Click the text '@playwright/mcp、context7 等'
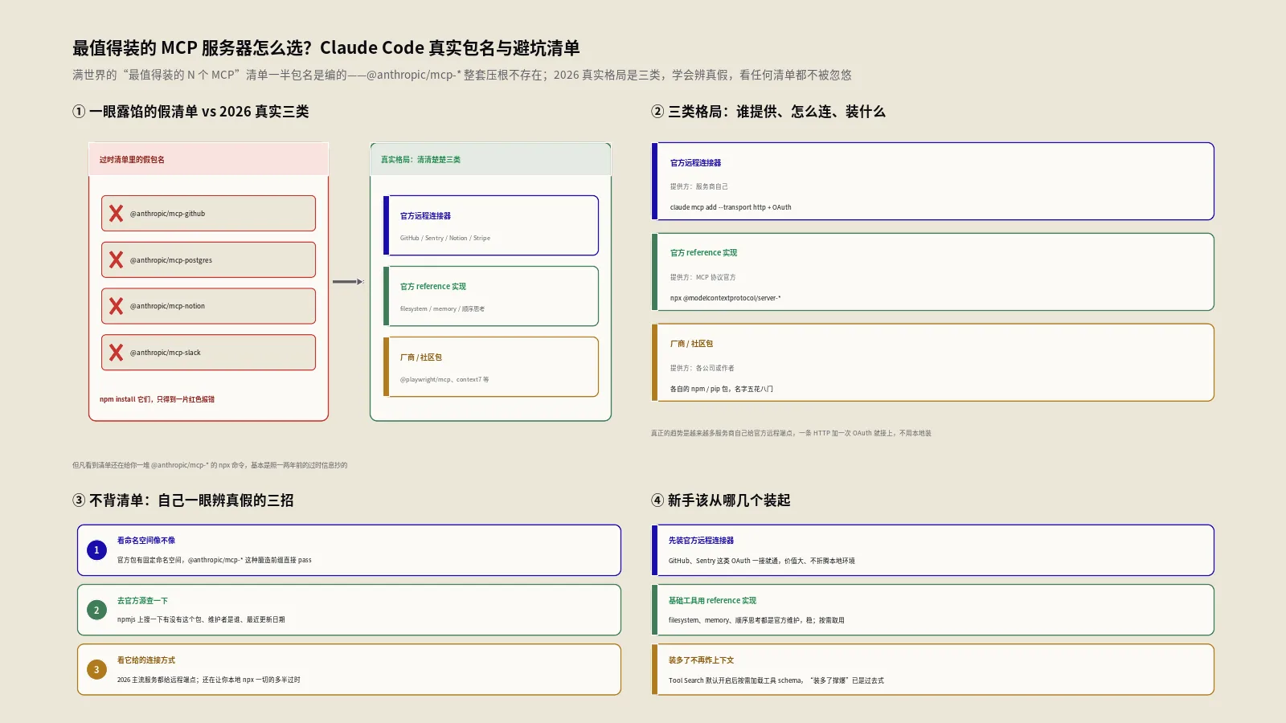This screenshot has height=723, width=1286. [x=444, y=379]
